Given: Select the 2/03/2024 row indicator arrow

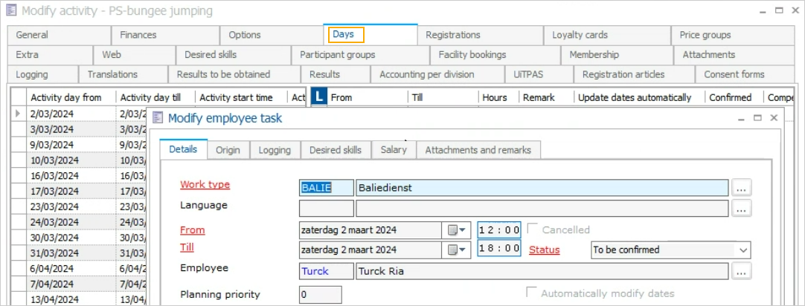Looking at the screenshot, I should (x=18, y=114).
